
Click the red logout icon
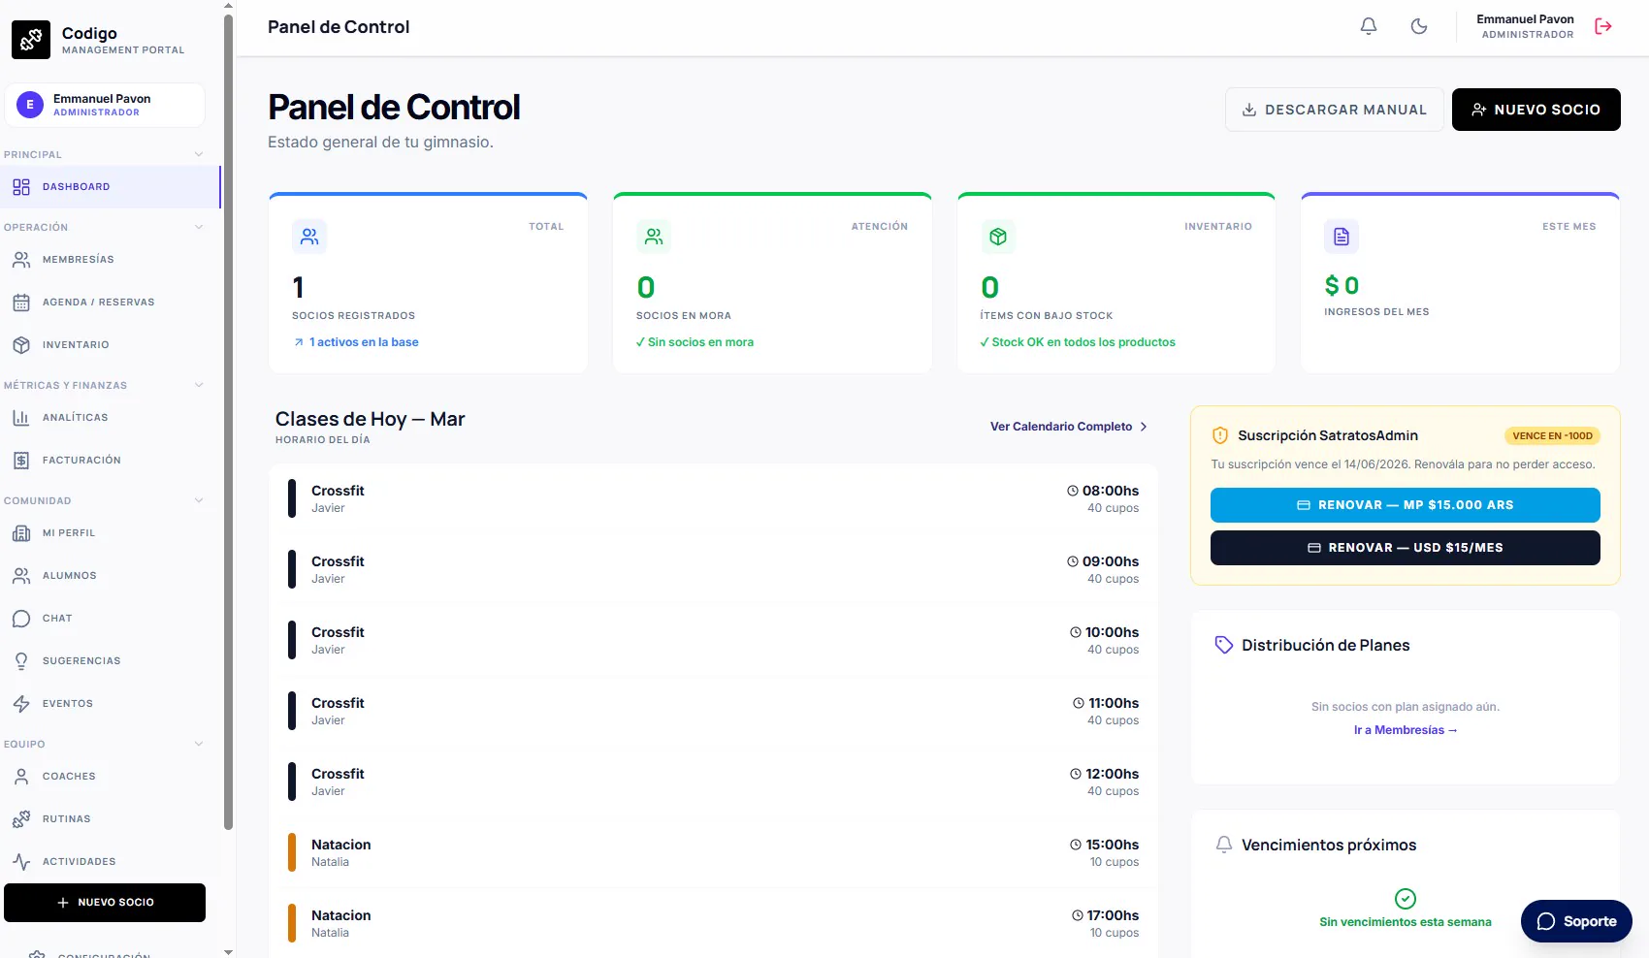(x=1603, y=27)
